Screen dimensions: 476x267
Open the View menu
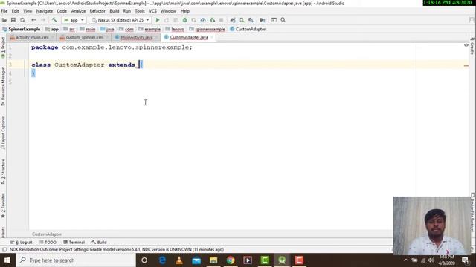(x=28, y=11)
